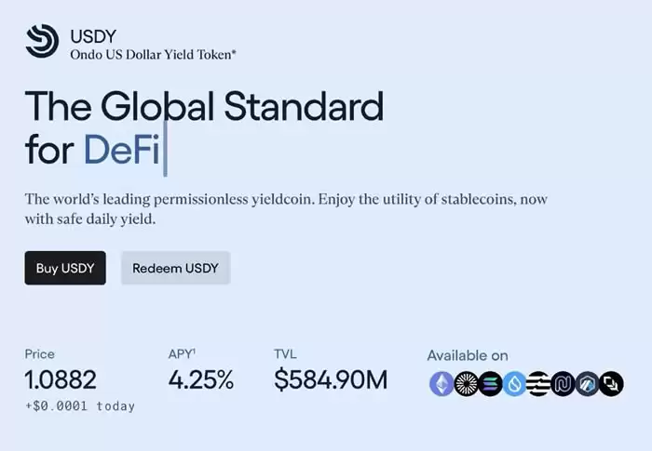Viewport: 652px width, 451px height.
Task: Click the Redeem USDY button
Action: (175, 268)
